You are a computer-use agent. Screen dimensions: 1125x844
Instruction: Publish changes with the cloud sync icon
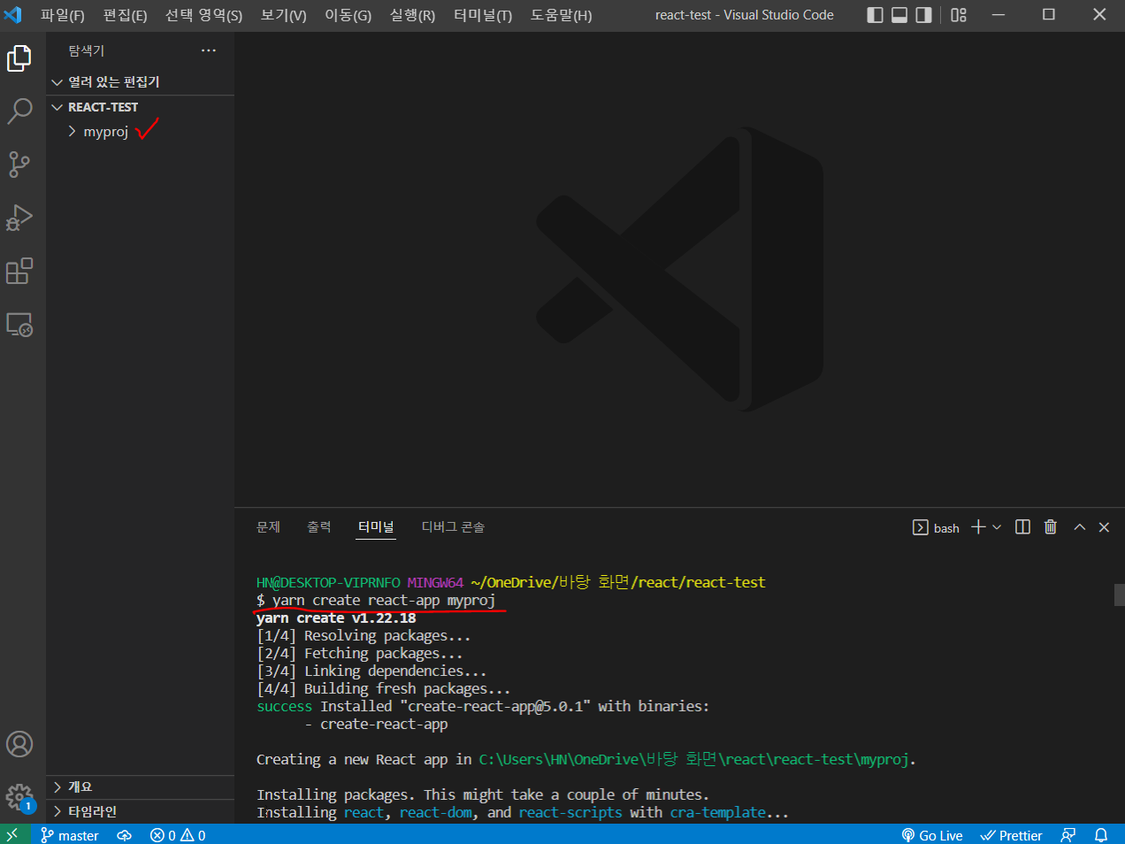click(x=124, y=834)
